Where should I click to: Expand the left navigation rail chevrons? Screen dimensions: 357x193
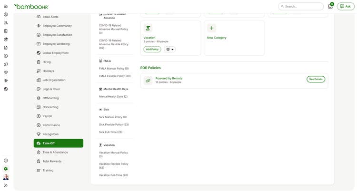tap(6, 185)
